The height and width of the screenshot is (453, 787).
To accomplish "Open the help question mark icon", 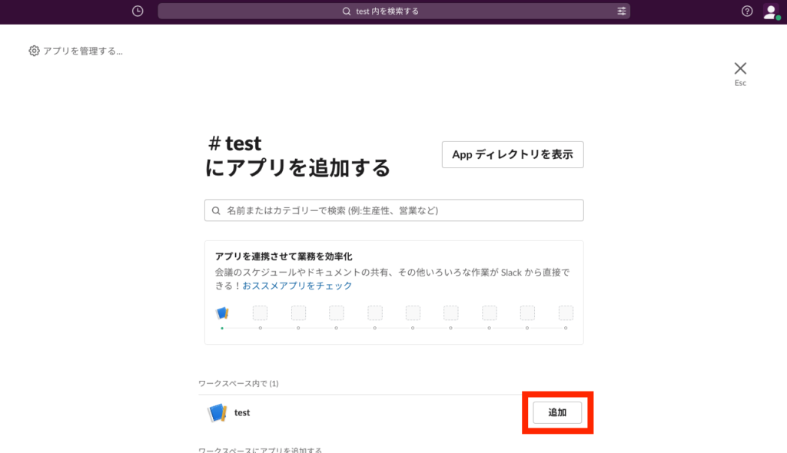I will [x=747, y=12].
